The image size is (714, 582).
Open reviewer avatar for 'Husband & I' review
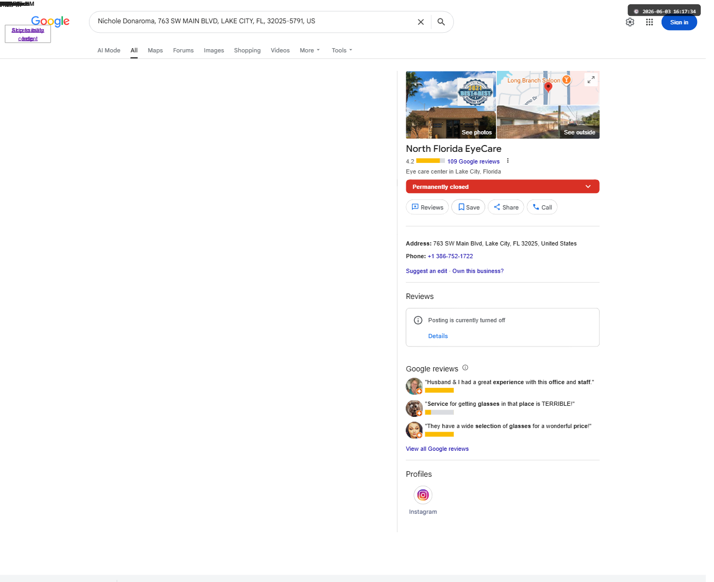(414, 386)
